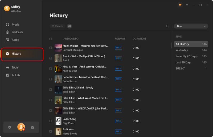
Task: Open the user account avatar icon
Action: tap(21, 127)
